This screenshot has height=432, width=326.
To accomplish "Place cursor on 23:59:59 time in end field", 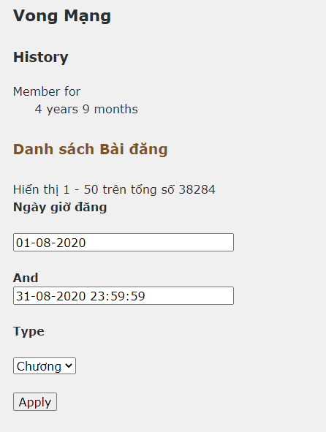I will pyautogui.click(x=118, y=296).
